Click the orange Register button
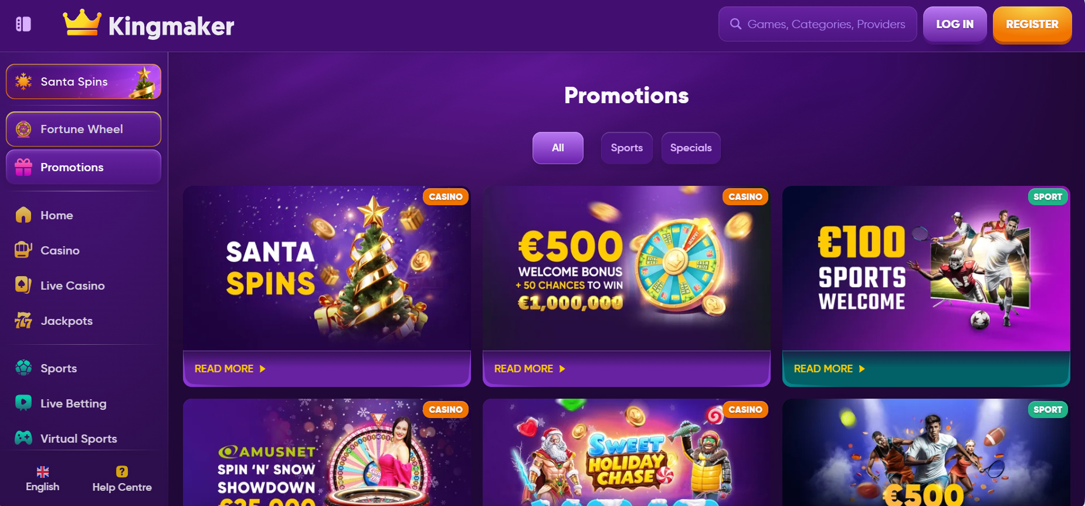This screenshot has height=506, width=1085. (1032, 24)
